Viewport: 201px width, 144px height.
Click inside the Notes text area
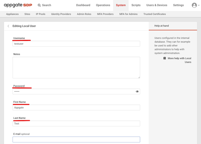point(76,67)
